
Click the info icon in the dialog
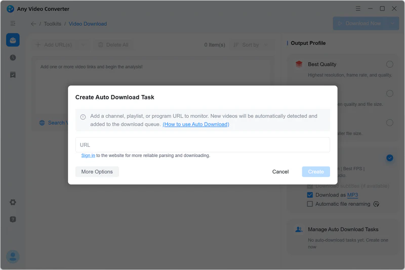(x=83, y=117)
